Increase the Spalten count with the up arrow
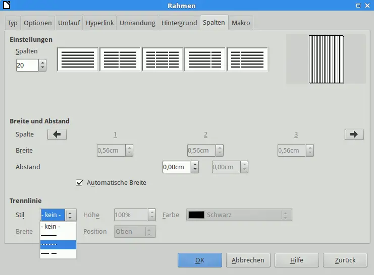374x275 pixels. pos(42,62)
